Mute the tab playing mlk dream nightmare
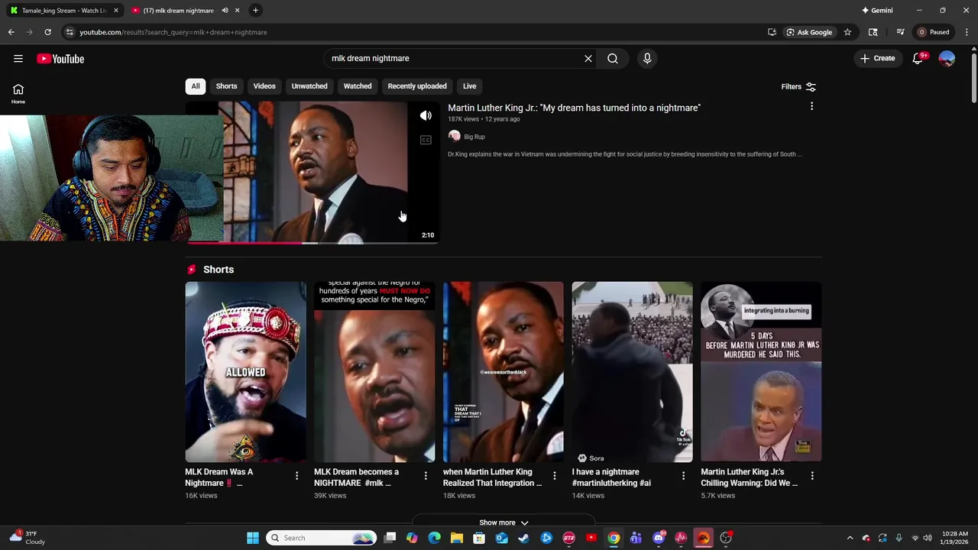 tap(225, 11)
